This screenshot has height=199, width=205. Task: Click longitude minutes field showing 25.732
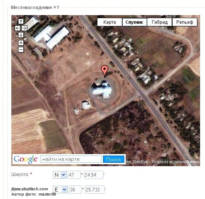(x=95, y=190)
